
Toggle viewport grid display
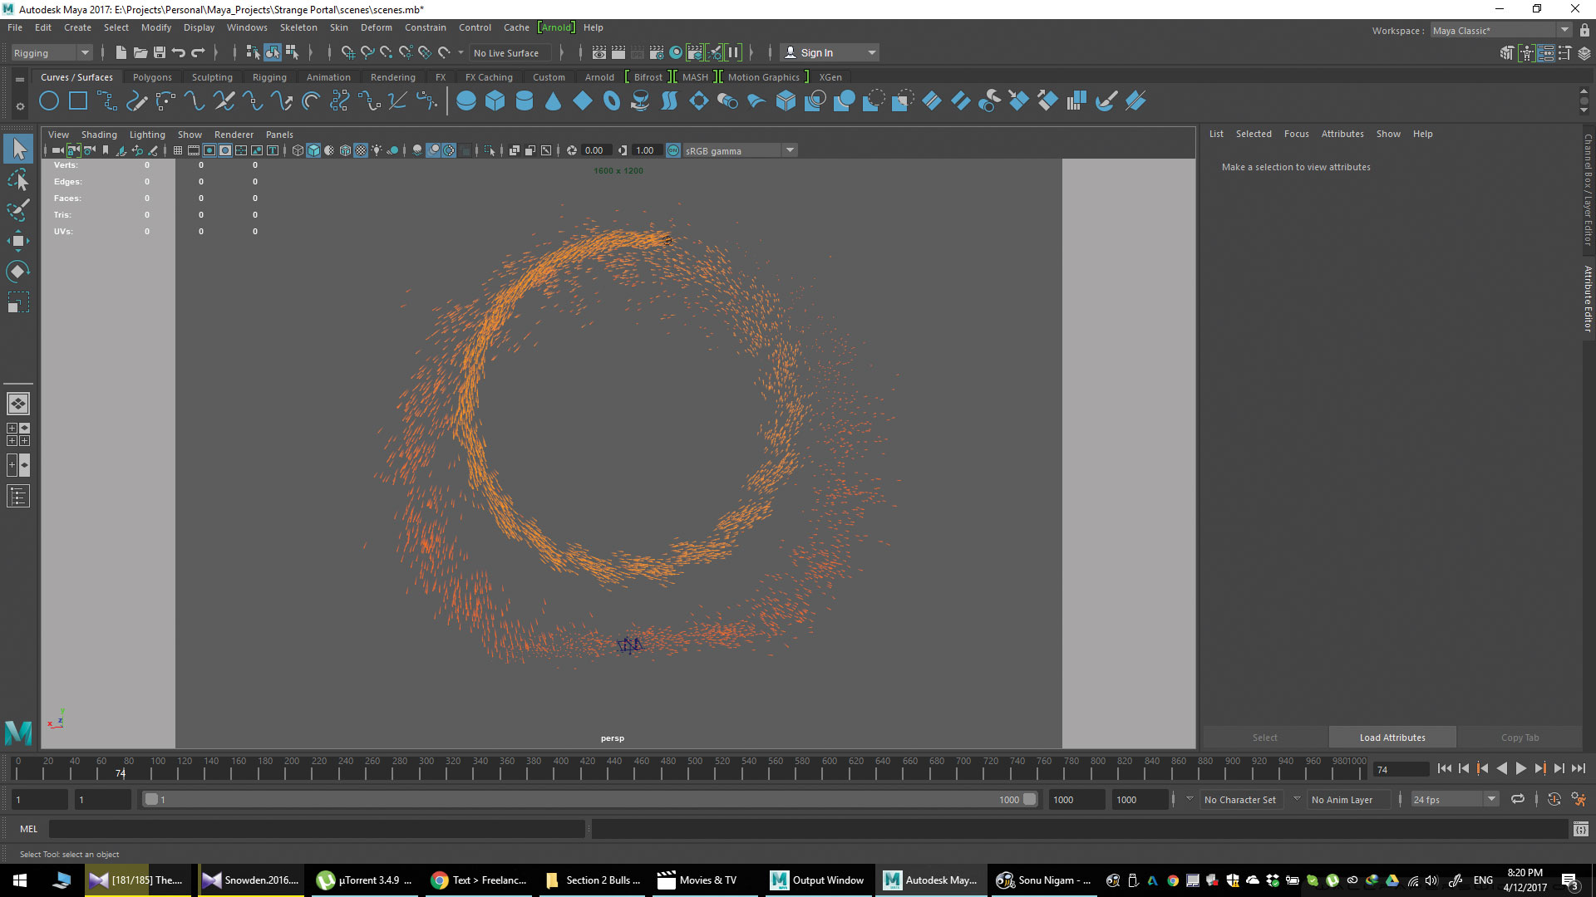(178, 150)
